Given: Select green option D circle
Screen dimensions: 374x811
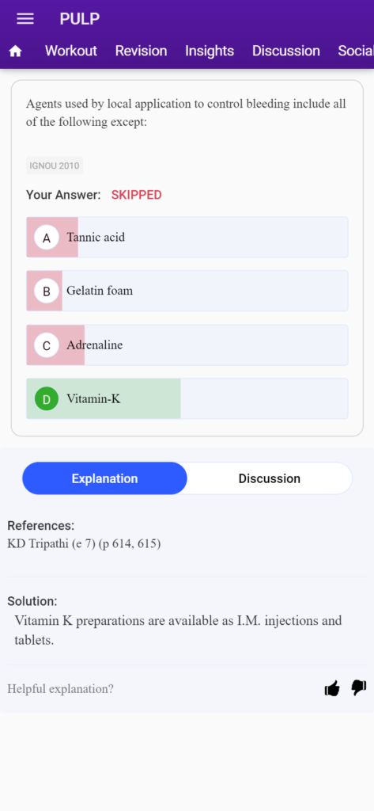Looking at the screenshot, I should point(47,399).
